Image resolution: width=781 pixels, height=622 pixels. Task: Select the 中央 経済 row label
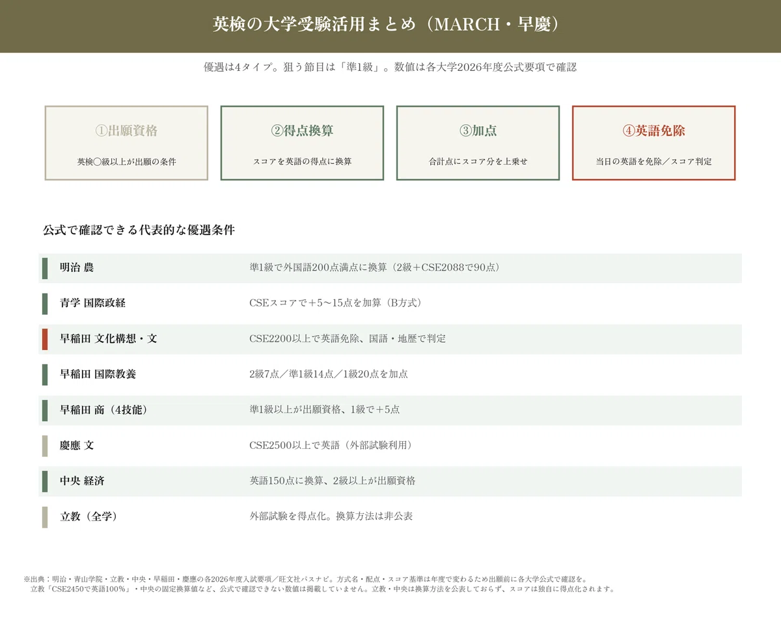tap(82, 481)
